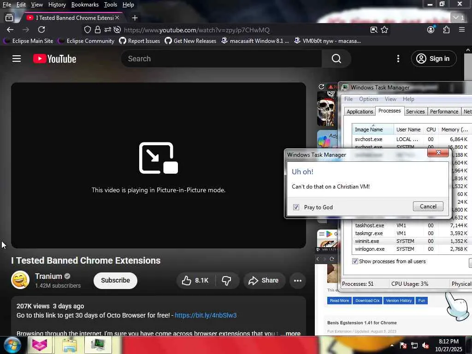Click the Tranium channel name
Screen dimensions: 472x354
pos(48,276)
